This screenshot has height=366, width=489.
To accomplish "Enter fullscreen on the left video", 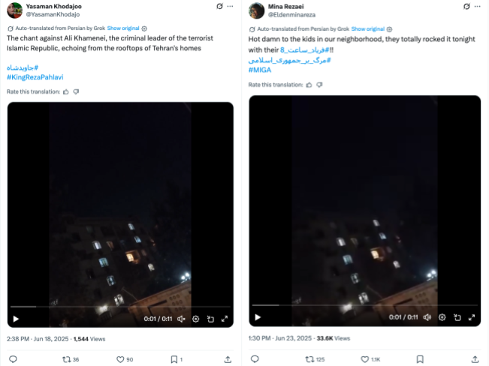I will point(225,318).
